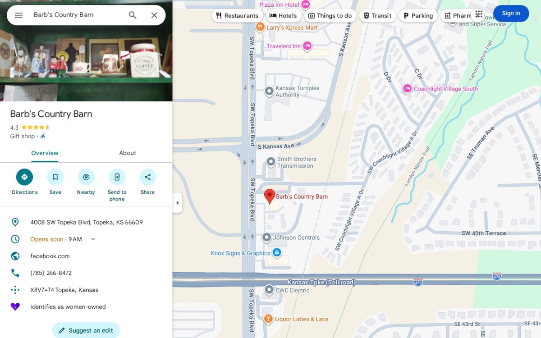Open the facebook.com website link
The image size is (541, 338).
[x=50, y=256]
